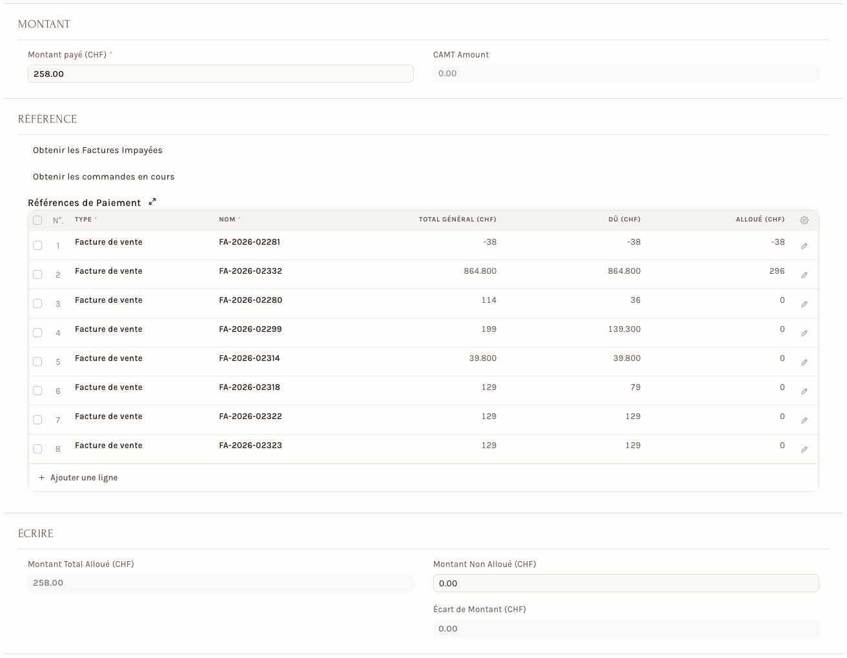
Task: Click invoice name FA-2026-02314
Action: click(249, 358)
